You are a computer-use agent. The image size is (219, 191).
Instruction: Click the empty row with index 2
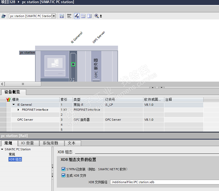102,115
